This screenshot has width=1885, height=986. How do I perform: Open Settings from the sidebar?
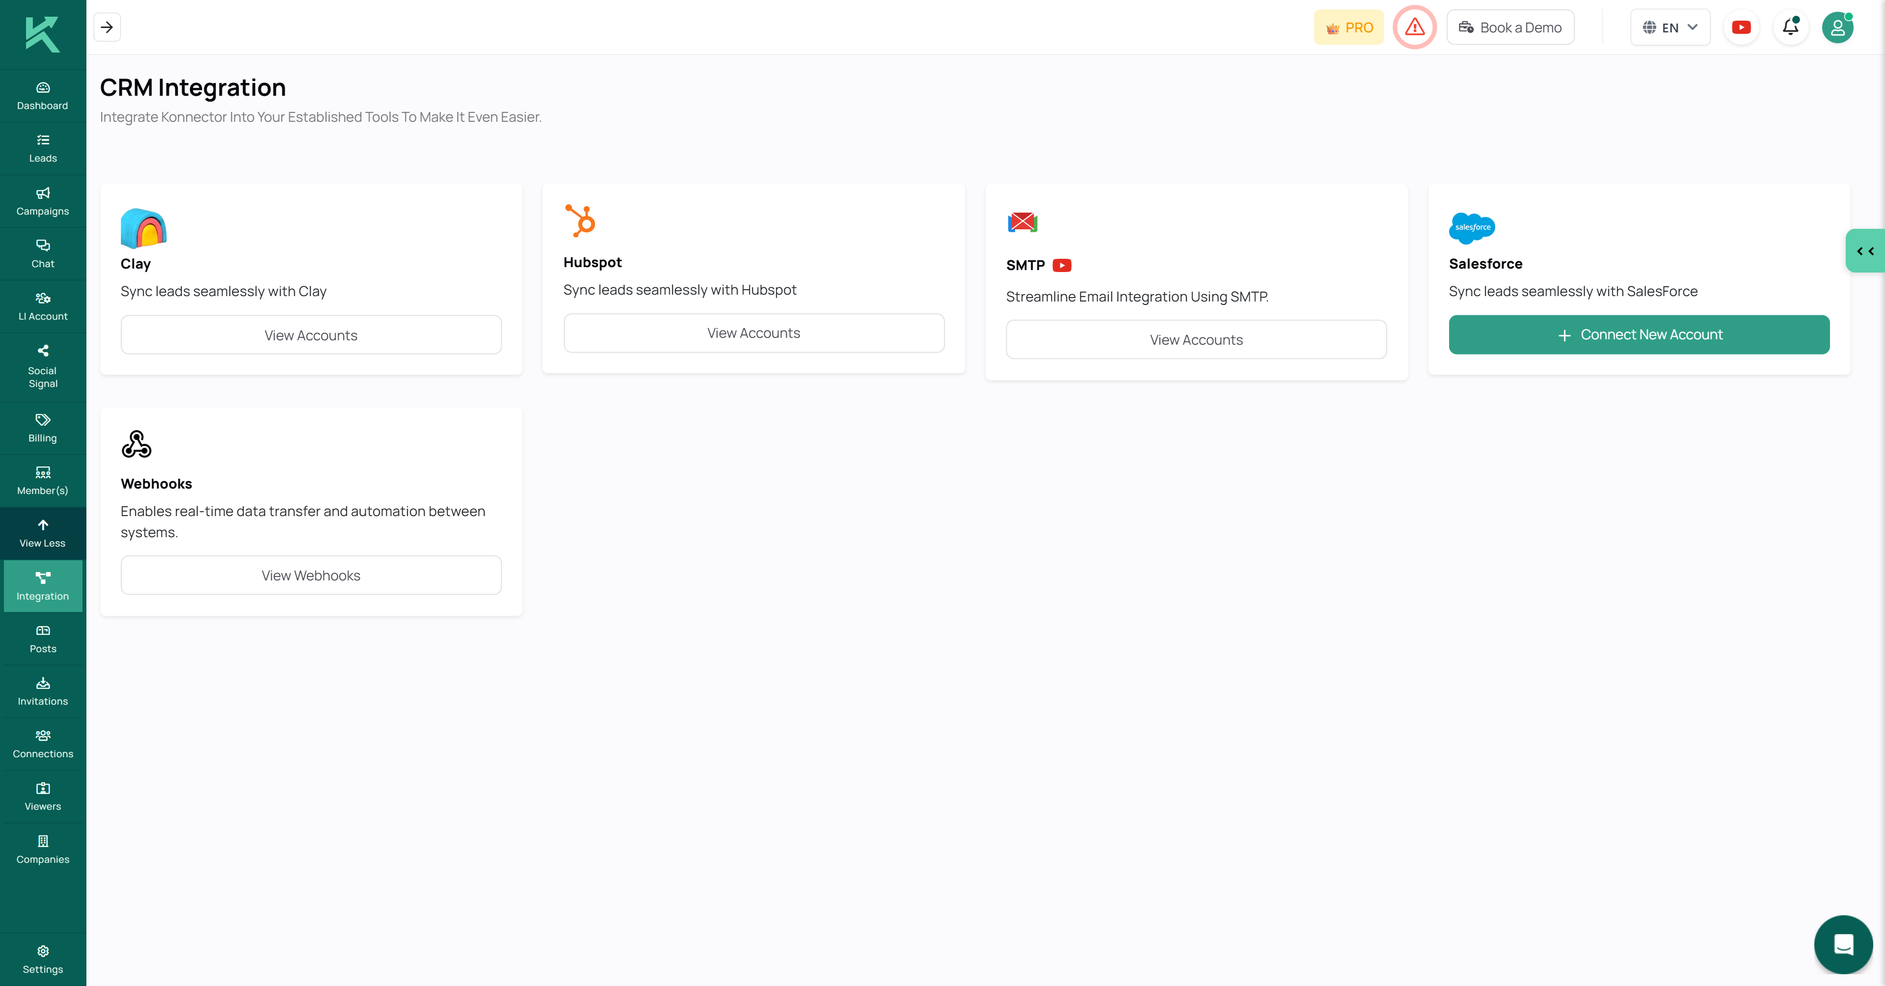(42, 959)
